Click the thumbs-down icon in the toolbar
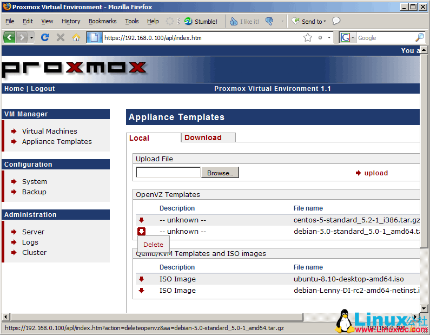Image resolution: width=430 pixels, height=335 pixels. pos(269,21)
